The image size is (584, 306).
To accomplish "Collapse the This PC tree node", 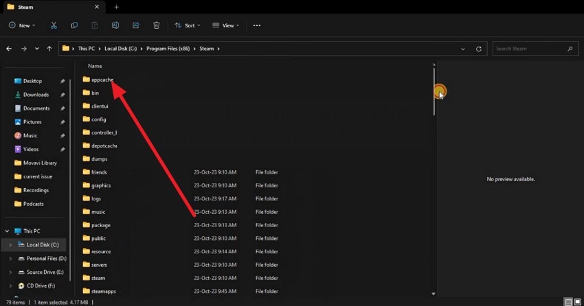I will 7,231.
